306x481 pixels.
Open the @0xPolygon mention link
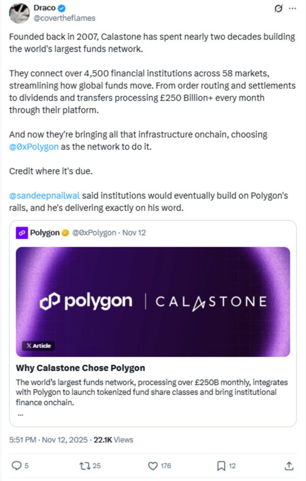tap(34, 146)
